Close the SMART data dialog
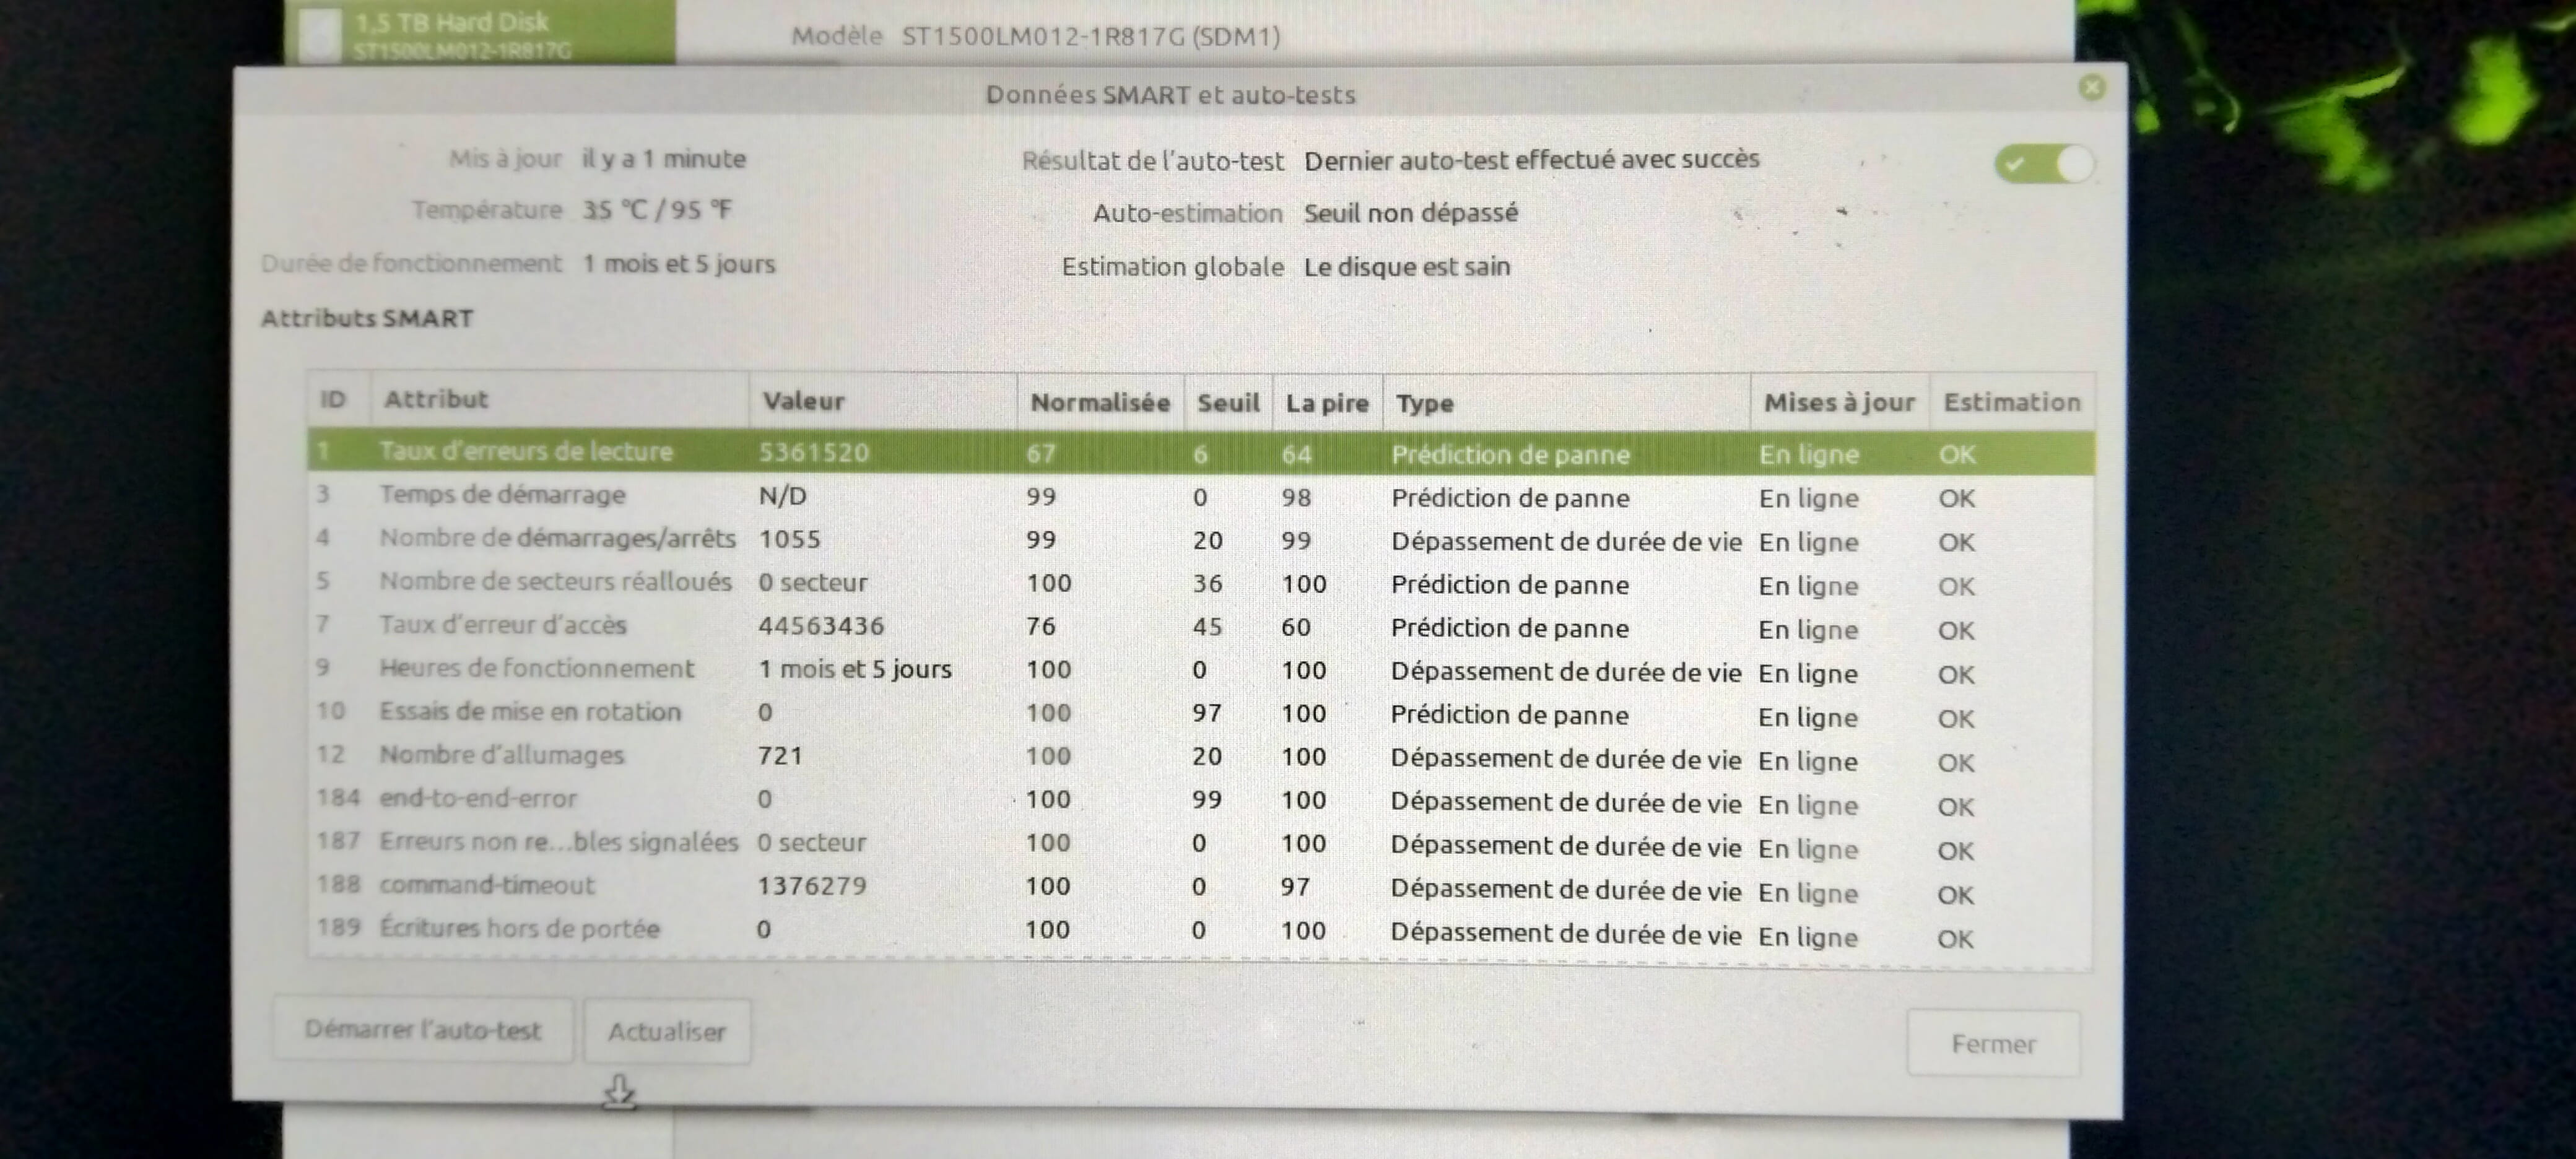This screenshot has width=2576, height=1159. pyautogui.click(x=2091, y=88)
